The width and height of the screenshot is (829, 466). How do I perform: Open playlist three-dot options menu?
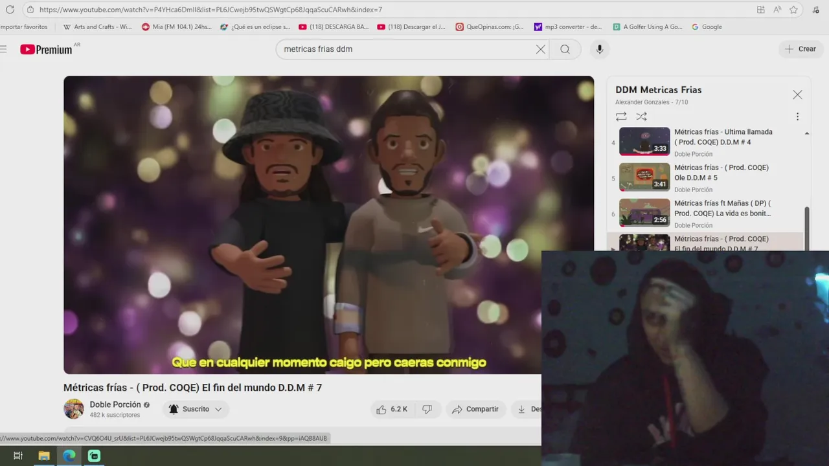click(x=797, y=116)
